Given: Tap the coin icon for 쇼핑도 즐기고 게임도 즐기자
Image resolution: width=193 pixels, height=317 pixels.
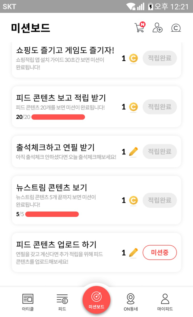Looking at the screenshot, I should tap(133, 58).
